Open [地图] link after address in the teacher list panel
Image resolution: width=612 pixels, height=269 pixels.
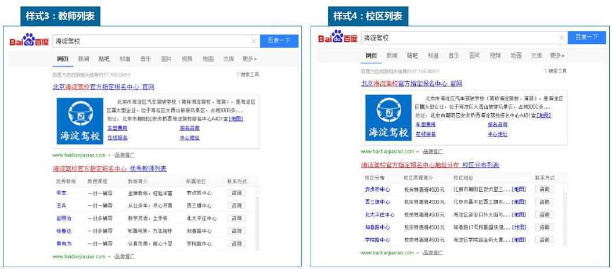coord(236,119)
